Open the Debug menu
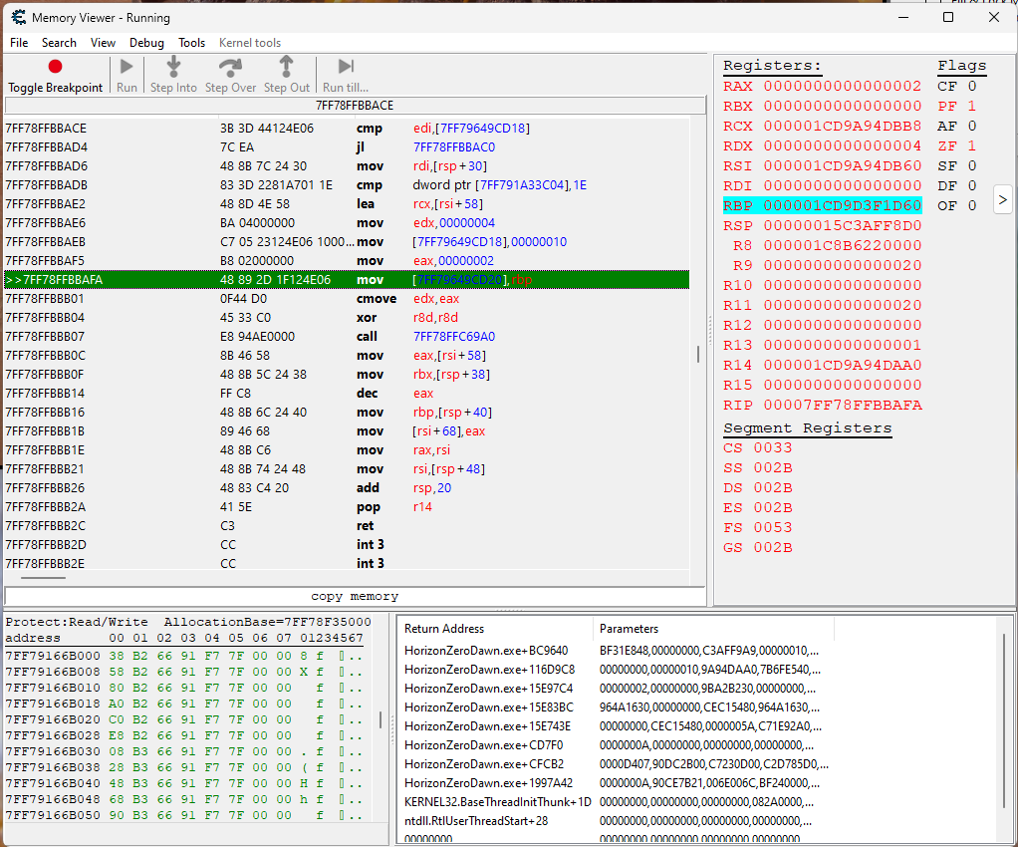This screenshot has height=847, width=1018. tap(146, 43)
